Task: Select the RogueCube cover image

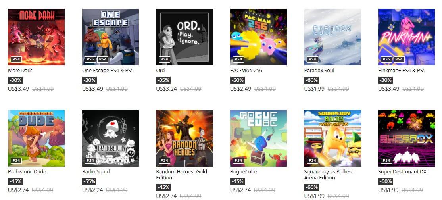Action: click(x=258, y=138)
